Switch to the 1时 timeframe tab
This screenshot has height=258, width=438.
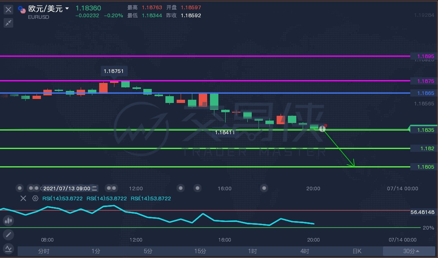pos(253,251)
